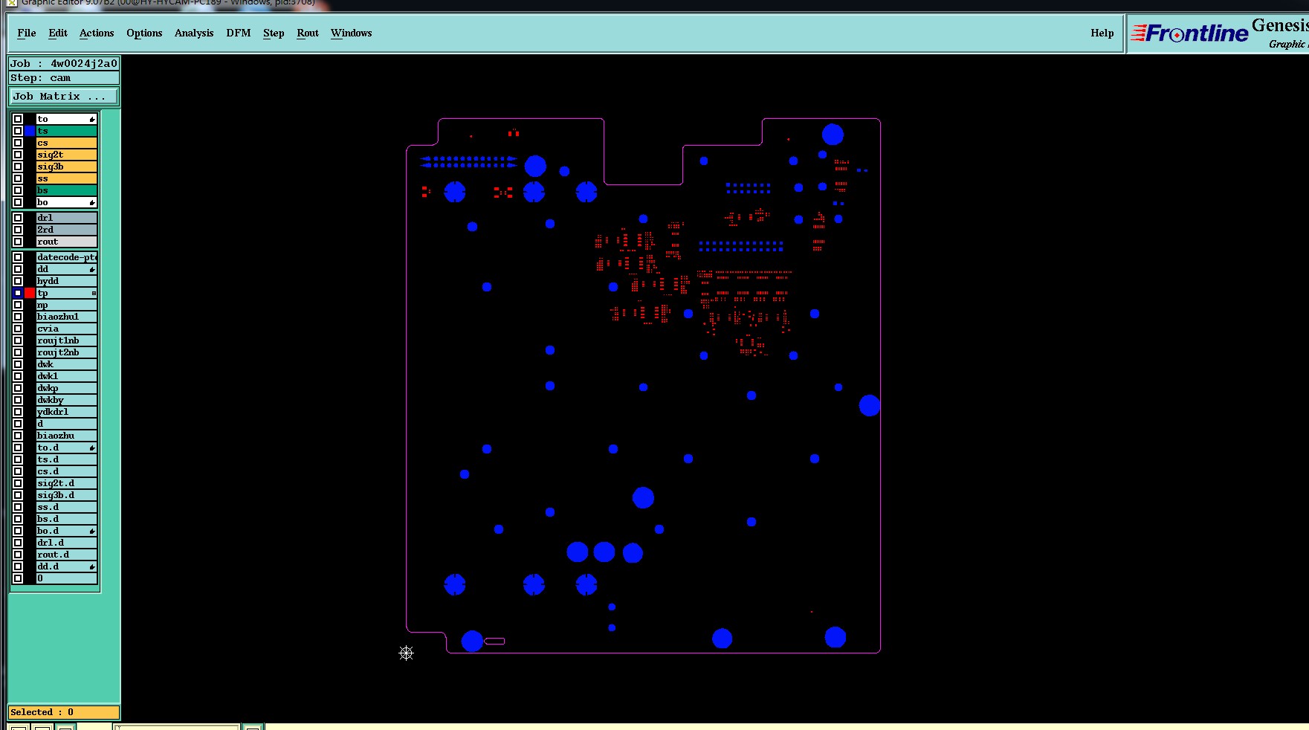This screenshot has height=730, width=1309.
Task: Click the 'Step: cam' field
Action: pyautogui.click(x=63, y=78)
